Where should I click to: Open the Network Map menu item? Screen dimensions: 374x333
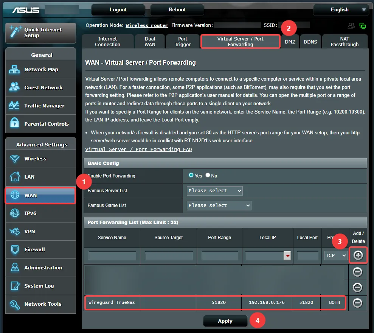point(41,70)
